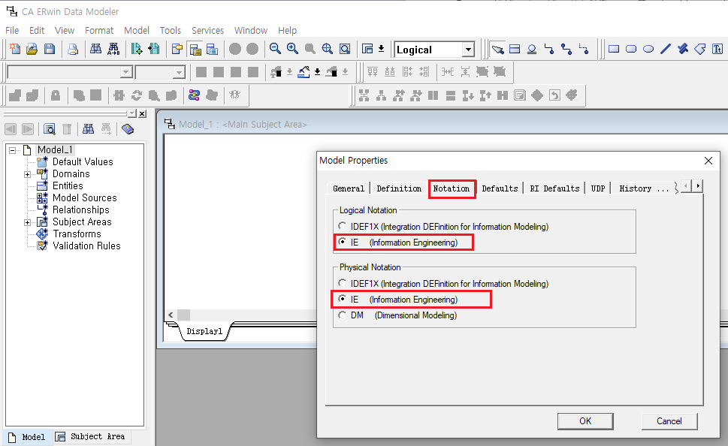
Task: Print the diagram using printer icon
Action: pos(73,49)
